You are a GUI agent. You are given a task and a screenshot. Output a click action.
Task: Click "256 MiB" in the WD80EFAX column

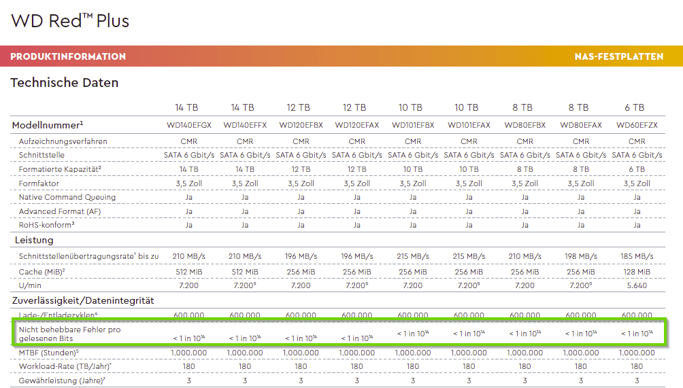tap(581, 272)
